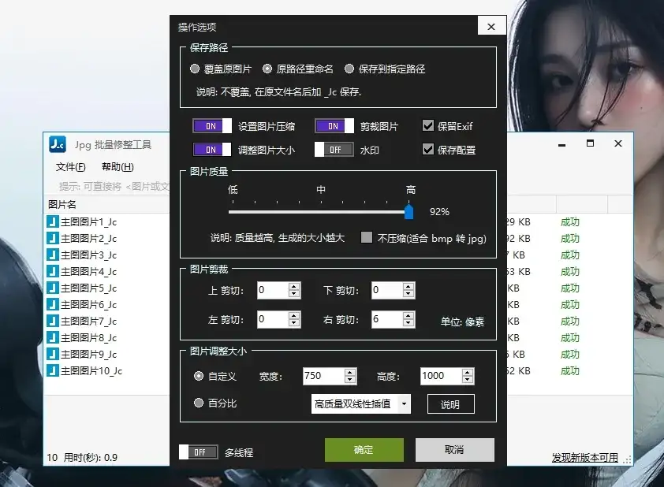Click file icon next to 主图图片1_Jc
The height and width of the screenshot is (487, 664).
53,222
